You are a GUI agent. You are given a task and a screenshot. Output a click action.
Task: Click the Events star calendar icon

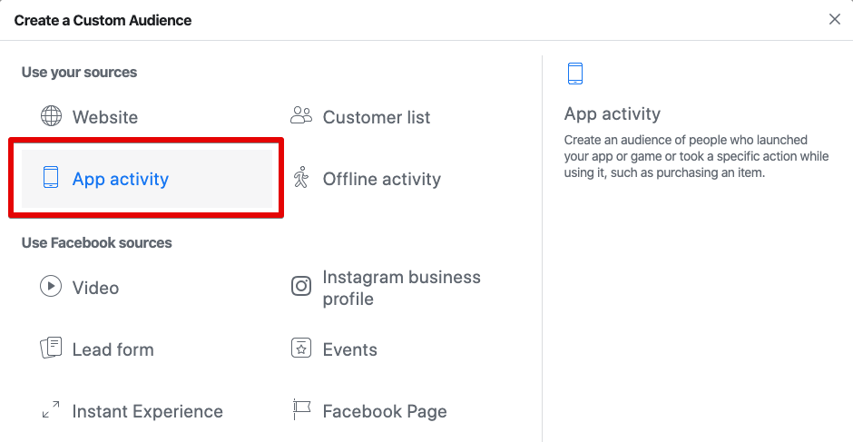click(301, 348)
